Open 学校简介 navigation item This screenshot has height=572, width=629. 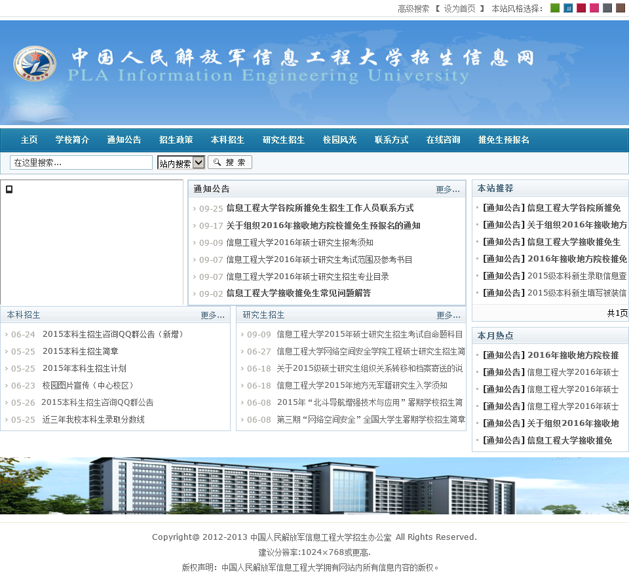pos(72,140)
